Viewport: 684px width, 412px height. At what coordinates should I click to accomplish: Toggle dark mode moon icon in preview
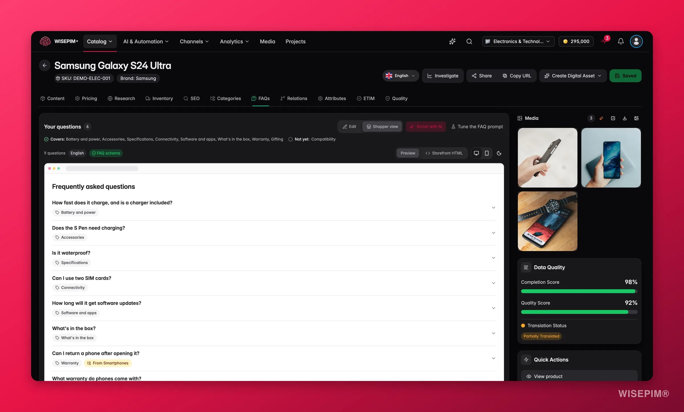click(499, 153)
